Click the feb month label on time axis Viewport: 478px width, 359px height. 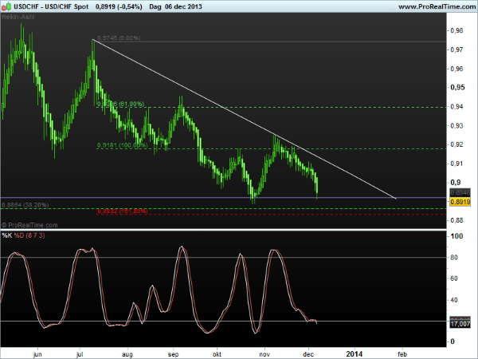point(402,354)
